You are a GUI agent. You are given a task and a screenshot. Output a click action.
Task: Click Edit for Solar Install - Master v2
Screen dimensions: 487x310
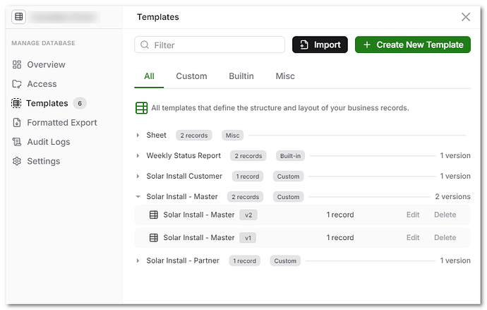pos(413,215)
